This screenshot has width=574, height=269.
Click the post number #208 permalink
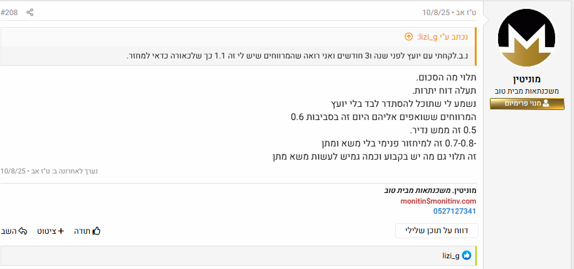[x=9, y=12]
